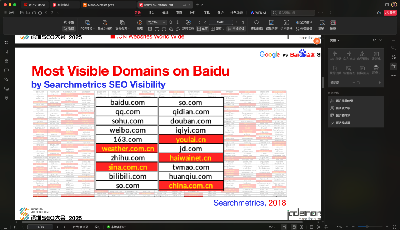
Task: Click the zoom in magnifier icon
Action: pos(178,23)
